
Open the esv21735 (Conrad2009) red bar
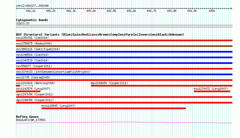point(124,80)
